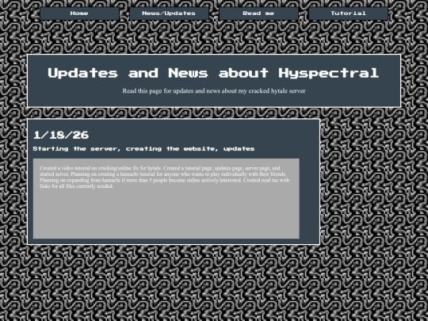Select the subtitle about cracked hytale server
428x321 pixels.
[214, 91]
